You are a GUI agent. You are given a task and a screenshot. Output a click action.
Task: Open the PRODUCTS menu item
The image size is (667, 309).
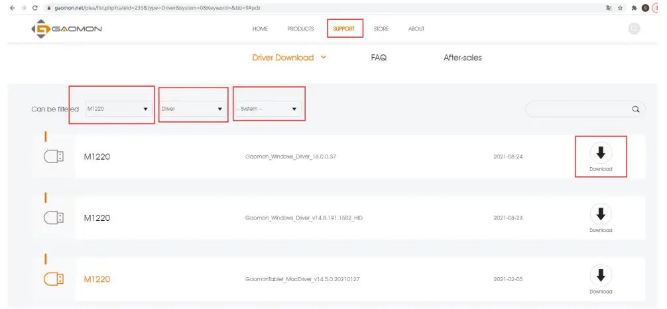[300, 29]
